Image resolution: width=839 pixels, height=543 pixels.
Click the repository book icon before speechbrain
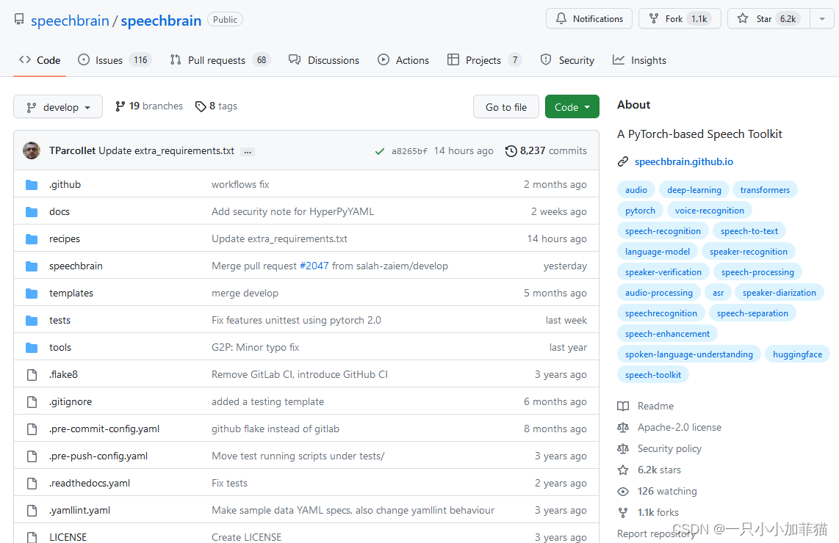click(x=18, y=19)
